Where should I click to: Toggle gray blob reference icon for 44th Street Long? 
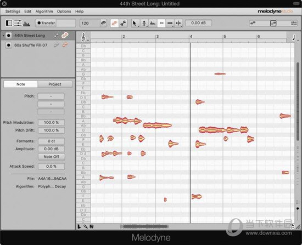(x=56, y=36)
